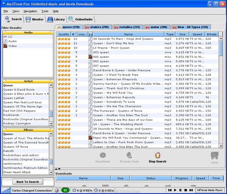The height and width of the screenshot is (194, 227).
Task: Open the Library tab
Action: pos(56,19)
